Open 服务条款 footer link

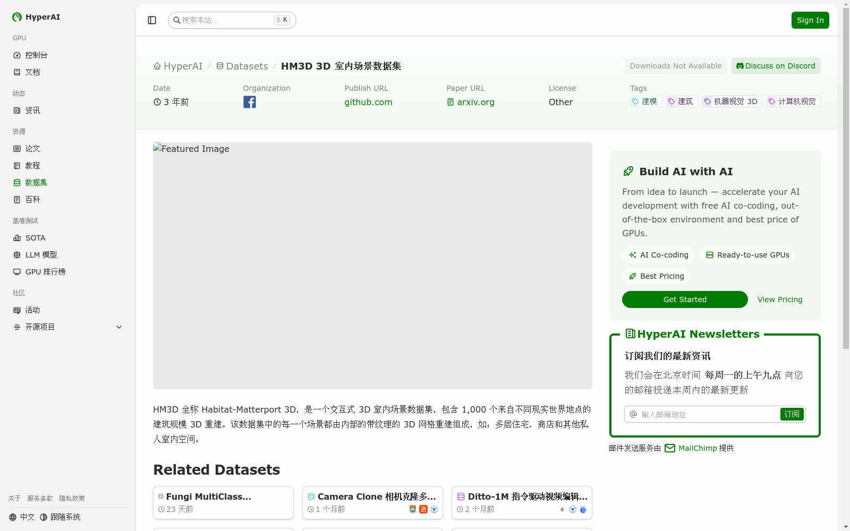coord(40,499)
